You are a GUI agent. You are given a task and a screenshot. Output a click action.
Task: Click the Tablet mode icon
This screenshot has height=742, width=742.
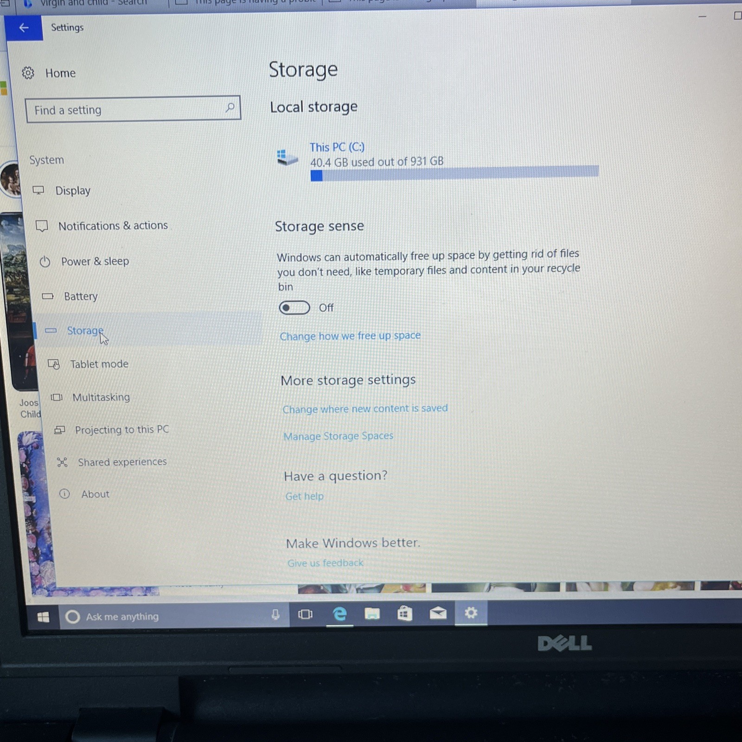tap(54, 364)
